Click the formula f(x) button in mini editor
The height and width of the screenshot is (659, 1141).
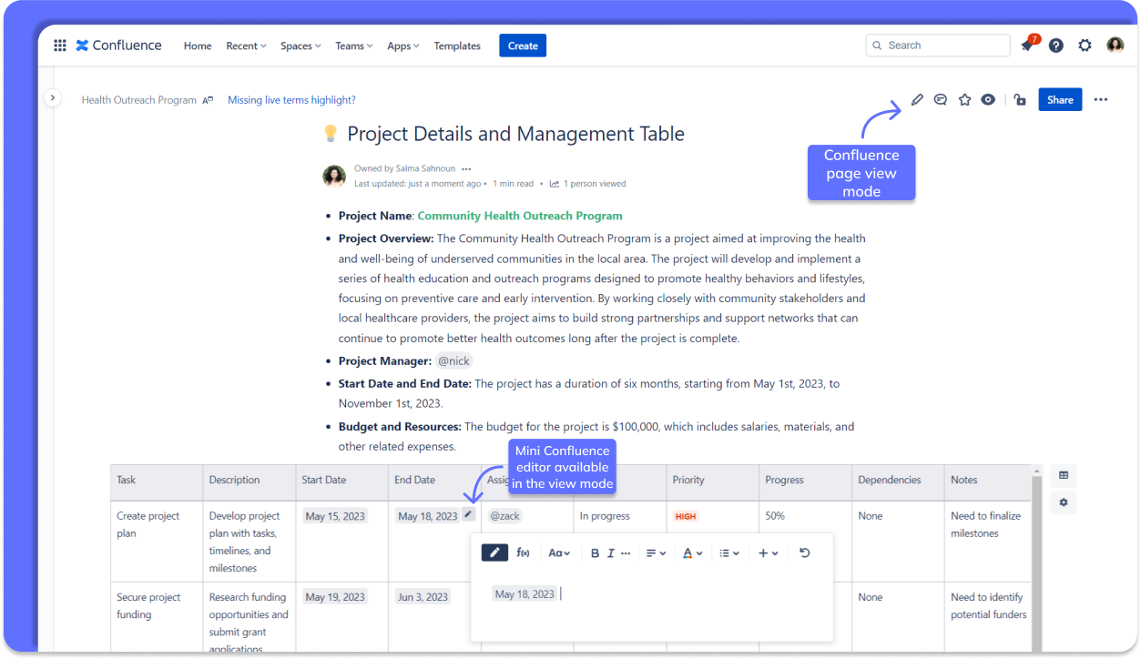point(524,553)
